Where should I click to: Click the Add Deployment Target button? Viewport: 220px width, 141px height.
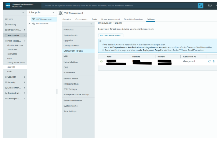pyautogui.click(x=111, y=36)
